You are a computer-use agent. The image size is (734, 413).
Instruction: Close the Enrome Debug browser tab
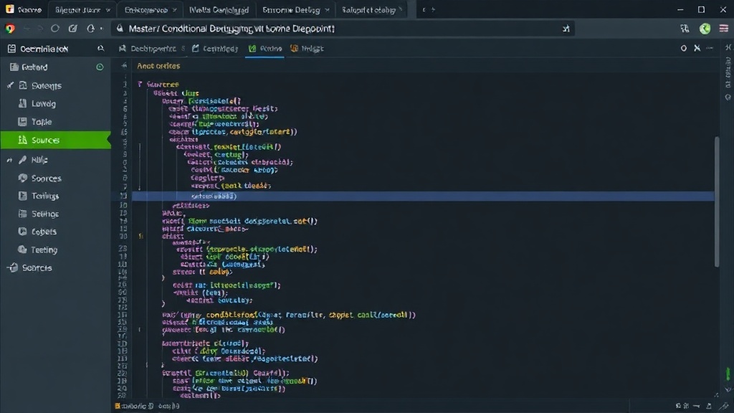click(x=327, y=10)
